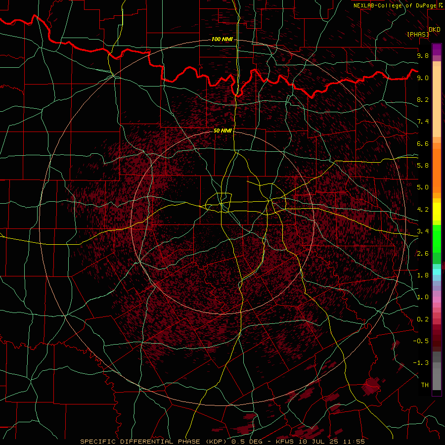
Task: Click the 7.4 scale value
Action: click(x=423, y=122)
